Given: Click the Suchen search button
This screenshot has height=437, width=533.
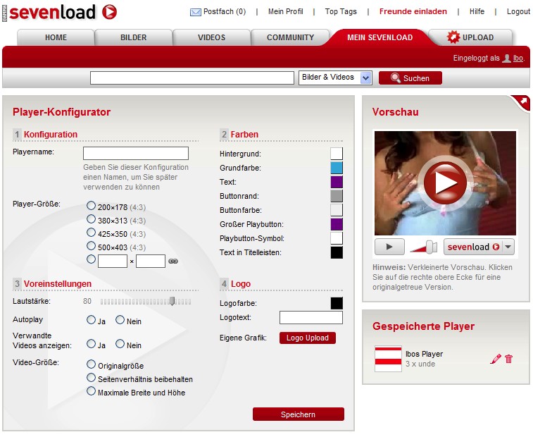Looking at the screenshot, I should click(410, 78).
